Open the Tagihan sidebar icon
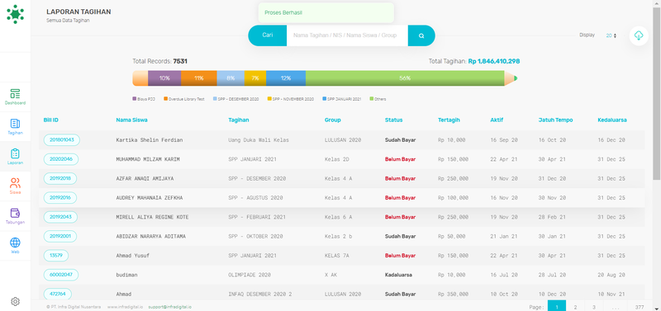This screenshot has width=661, height=311. (x=15, y=123)
